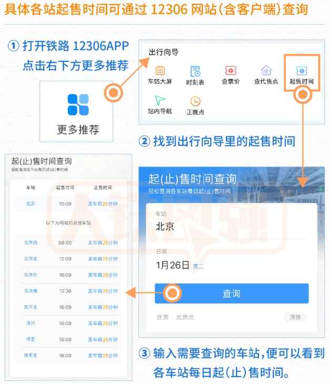Image resolution: width=330 pixels, height=384 pixels.
Task: Click 发车前25分钟 in the 北京西 row
Action: [x=103, y=242]
